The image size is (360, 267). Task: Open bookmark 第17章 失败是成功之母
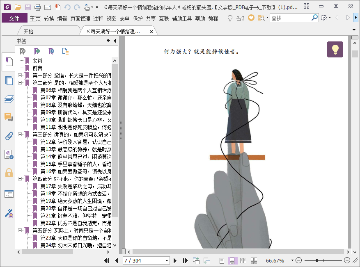click(x=76, y=186)
